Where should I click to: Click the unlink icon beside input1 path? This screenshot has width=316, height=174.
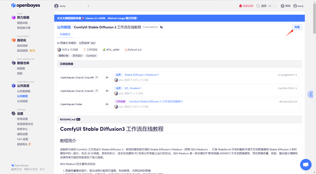[97, 91]
